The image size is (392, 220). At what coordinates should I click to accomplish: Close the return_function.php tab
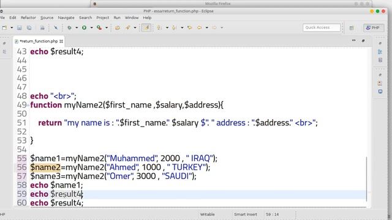(x=61, y=42)
